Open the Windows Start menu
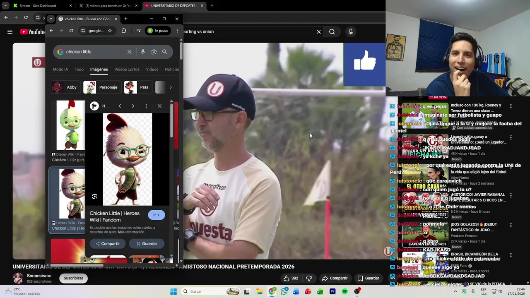530x298 pixels. coord(173,291)
